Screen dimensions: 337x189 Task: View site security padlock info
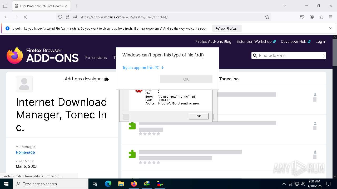coord(68,17)
